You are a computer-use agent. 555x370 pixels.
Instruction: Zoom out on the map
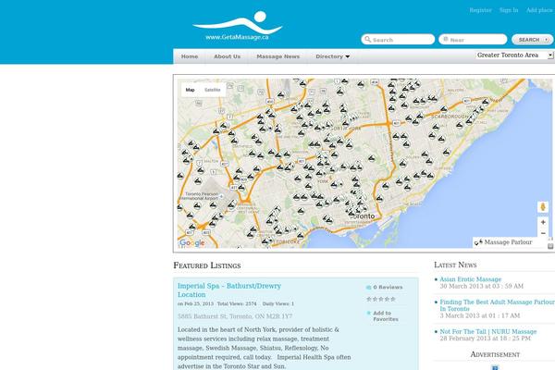coord(543,233)
